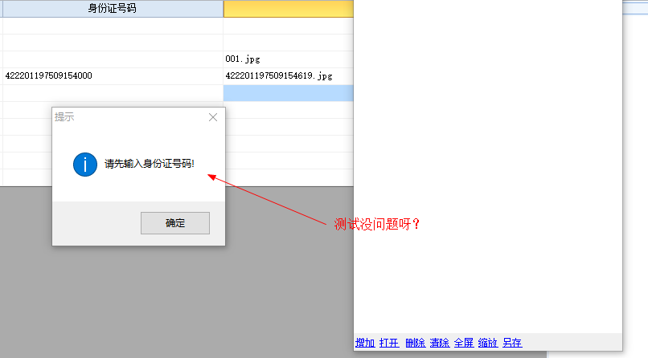Close the 提示 dialog with the X
The width and height of the screenshot is (648, 358).
tap(213, 117)
